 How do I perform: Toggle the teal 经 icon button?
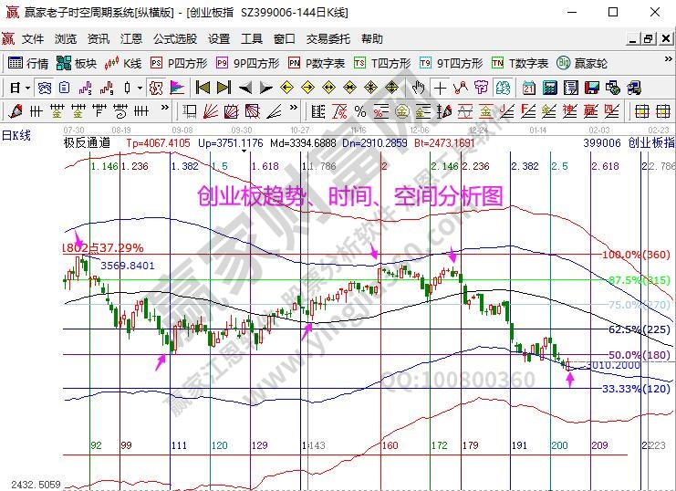pos(503,88)
